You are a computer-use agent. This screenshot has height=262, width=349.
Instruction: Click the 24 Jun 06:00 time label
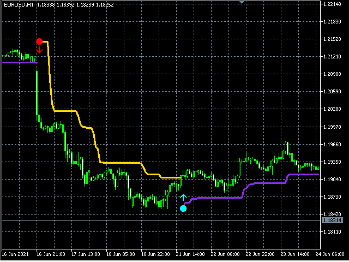[x=330, y=254]
